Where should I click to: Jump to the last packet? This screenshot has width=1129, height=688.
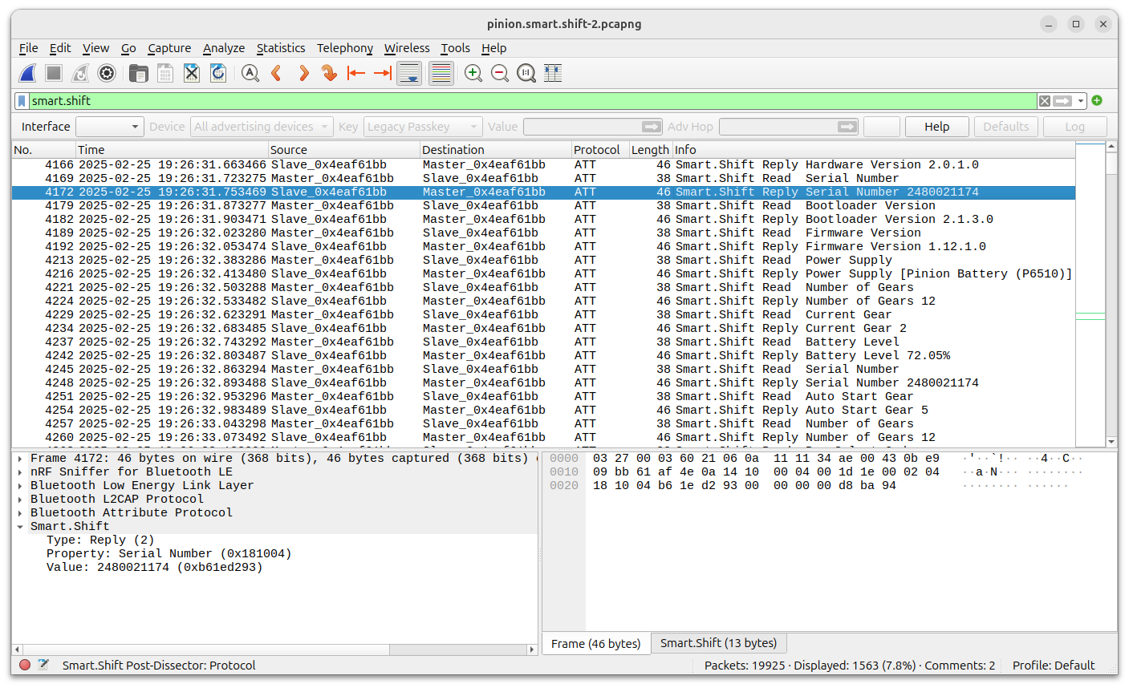point(382,74)
